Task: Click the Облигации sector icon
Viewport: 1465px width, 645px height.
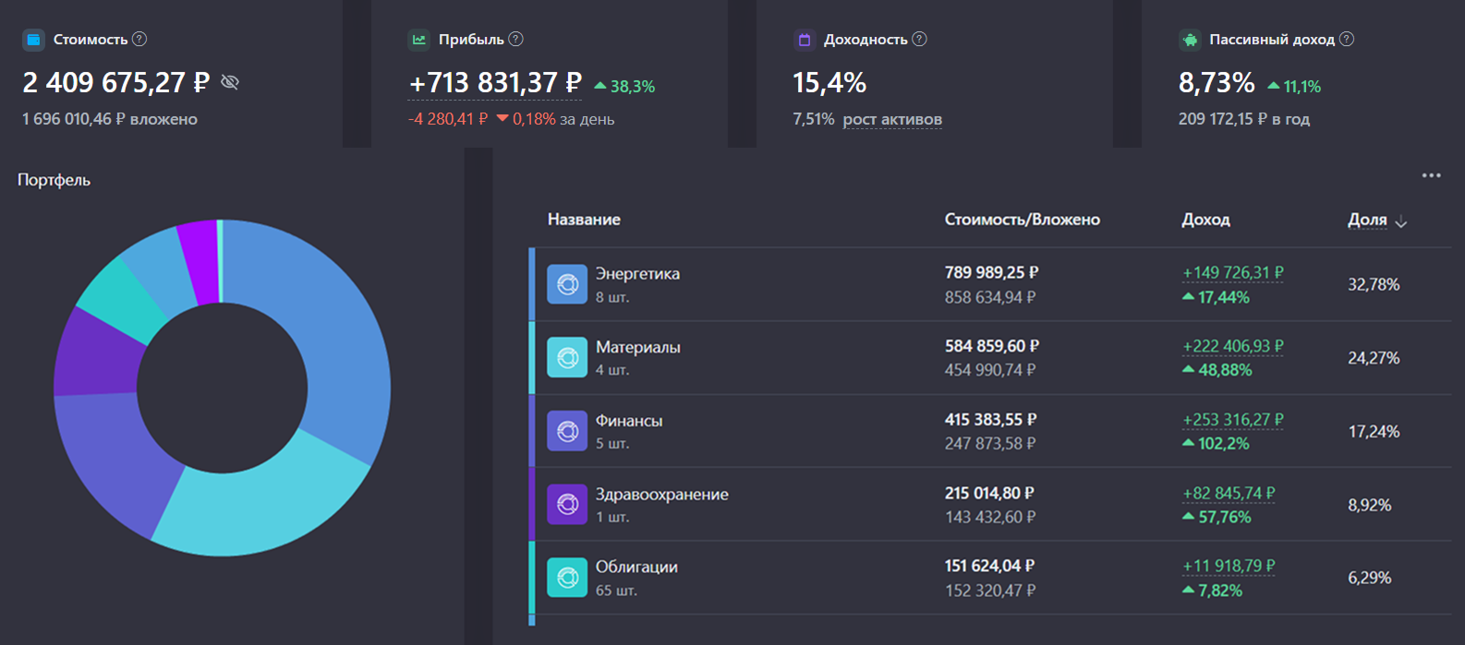Action: 567,578
